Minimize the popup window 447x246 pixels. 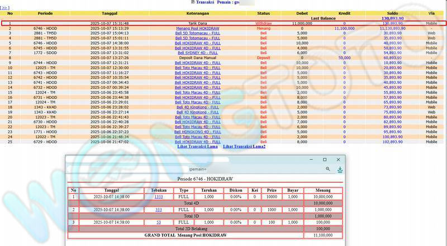[x=312, y=160]
